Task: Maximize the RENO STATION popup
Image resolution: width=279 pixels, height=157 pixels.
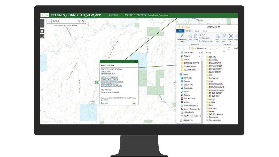Action: pos(134,62)
